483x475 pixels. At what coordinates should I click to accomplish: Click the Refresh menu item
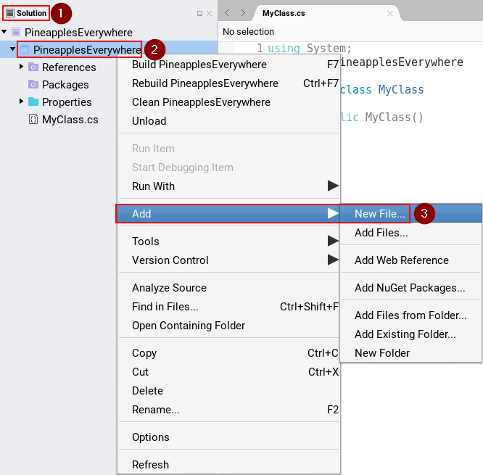click(150, 465)
